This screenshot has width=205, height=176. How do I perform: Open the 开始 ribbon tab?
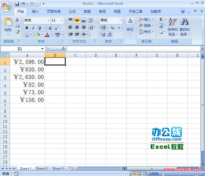click(20, 12)
